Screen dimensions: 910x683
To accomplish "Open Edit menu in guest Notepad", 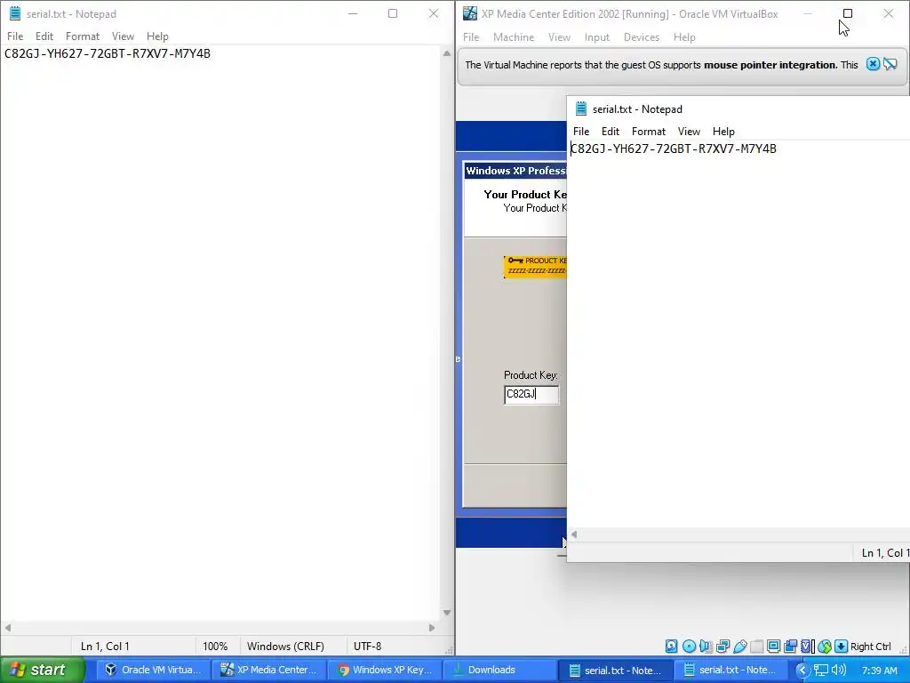I will (x=611, y=132).
